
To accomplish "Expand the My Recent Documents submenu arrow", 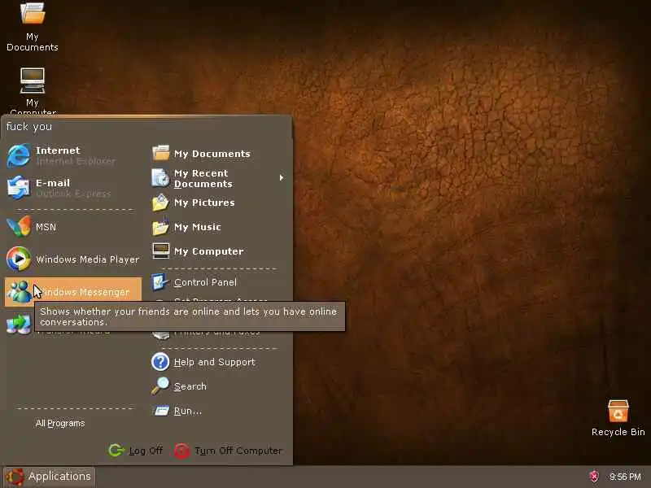I will (282, 178).
